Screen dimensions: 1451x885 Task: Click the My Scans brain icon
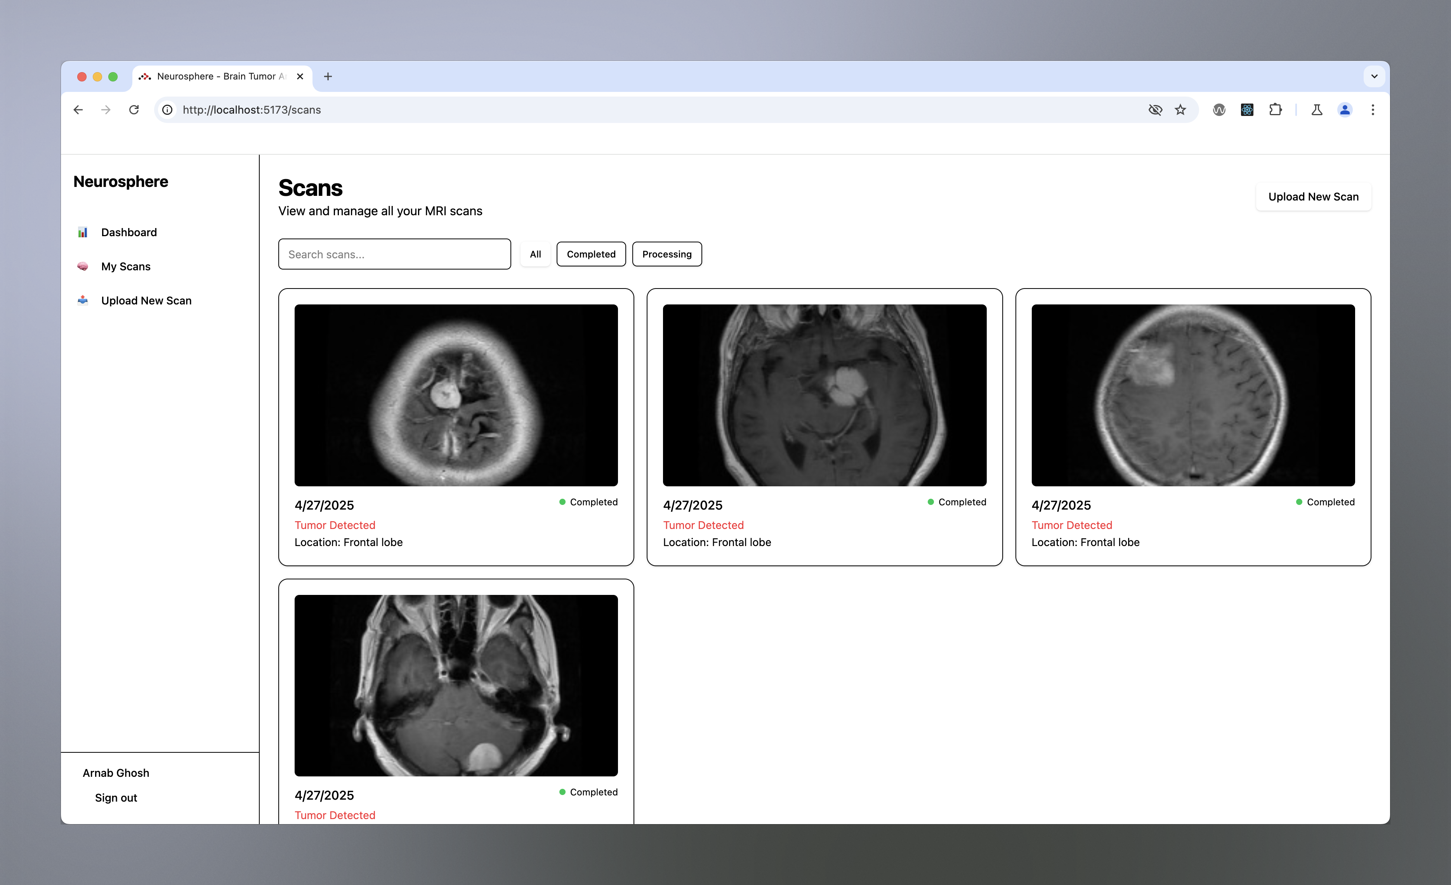[82, 266]
